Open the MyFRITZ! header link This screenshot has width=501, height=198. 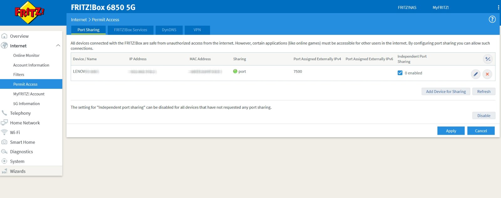click(x=441, y=7)
